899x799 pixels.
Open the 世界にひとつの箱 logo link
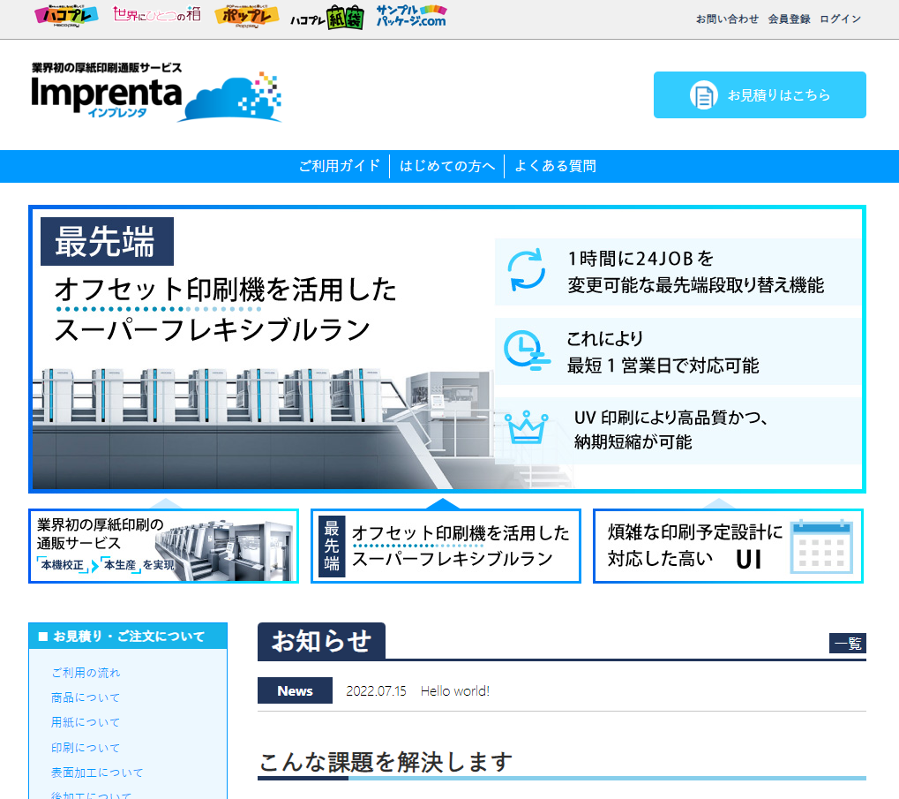coord(156,14)
